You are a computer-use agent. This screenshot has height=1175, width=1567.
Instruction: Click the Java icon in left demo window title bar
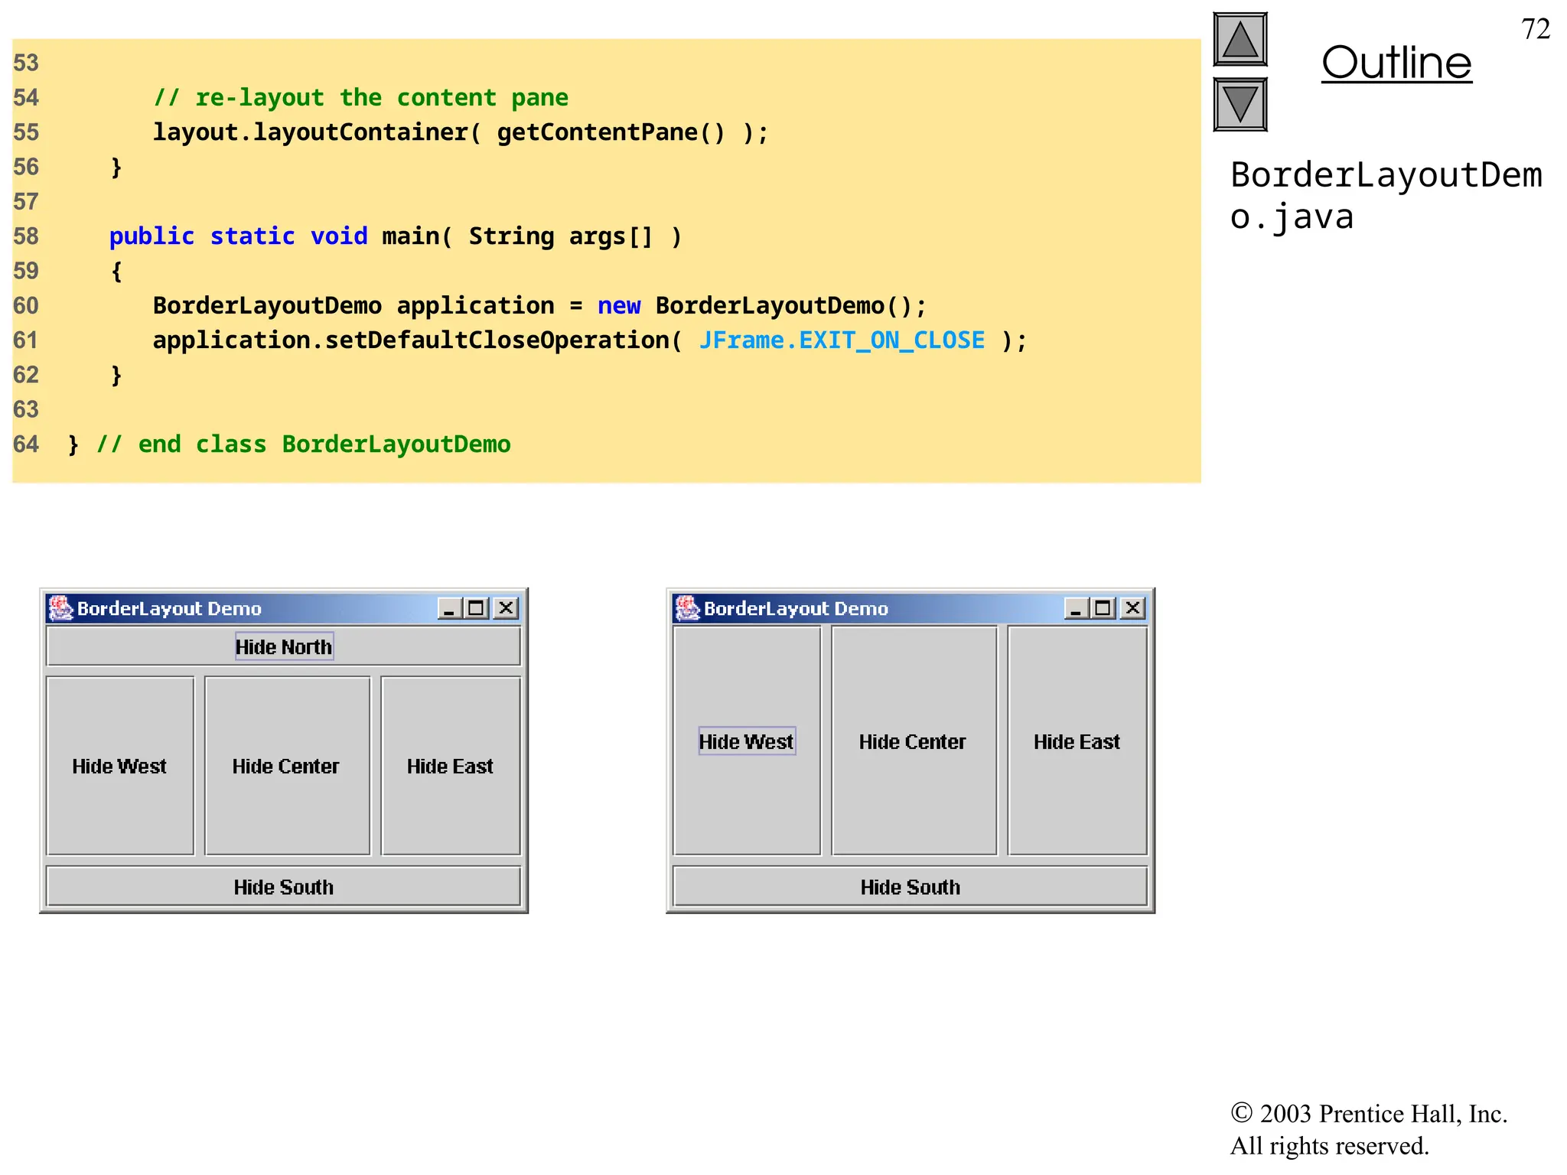pos(60,608)
